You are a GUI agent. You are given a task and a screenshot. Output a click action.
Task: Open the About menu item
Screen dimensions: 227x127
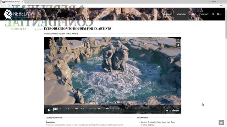click(194, 14)
